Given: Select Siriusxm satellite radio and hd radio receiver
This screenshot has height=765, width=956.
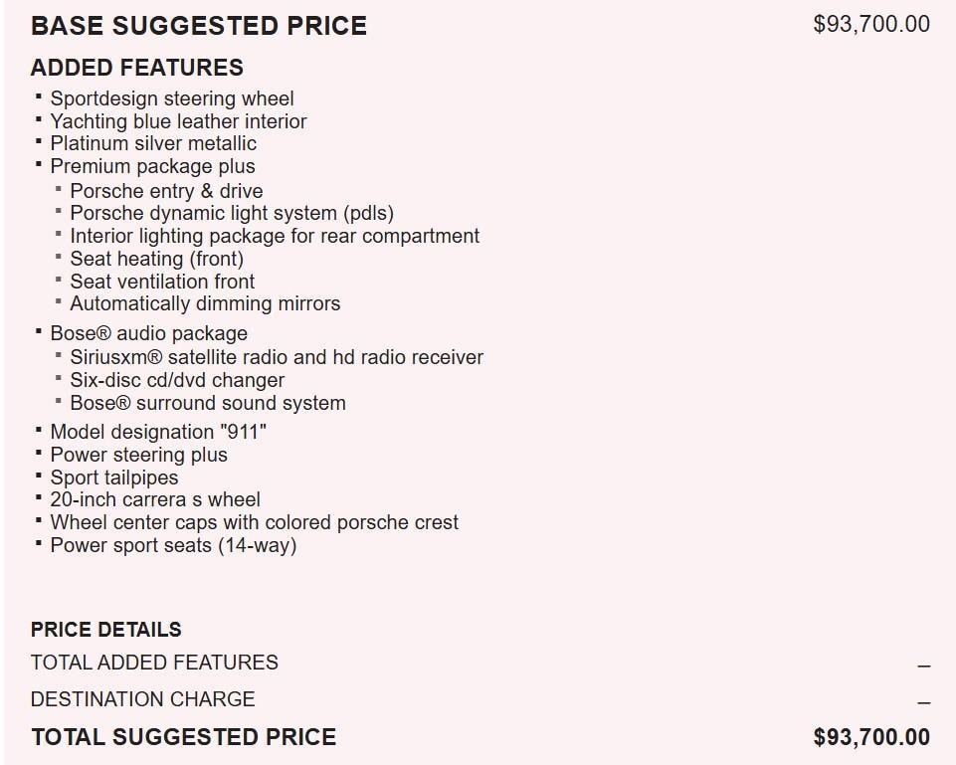Looking at the screenshot, I should point(277,356).
